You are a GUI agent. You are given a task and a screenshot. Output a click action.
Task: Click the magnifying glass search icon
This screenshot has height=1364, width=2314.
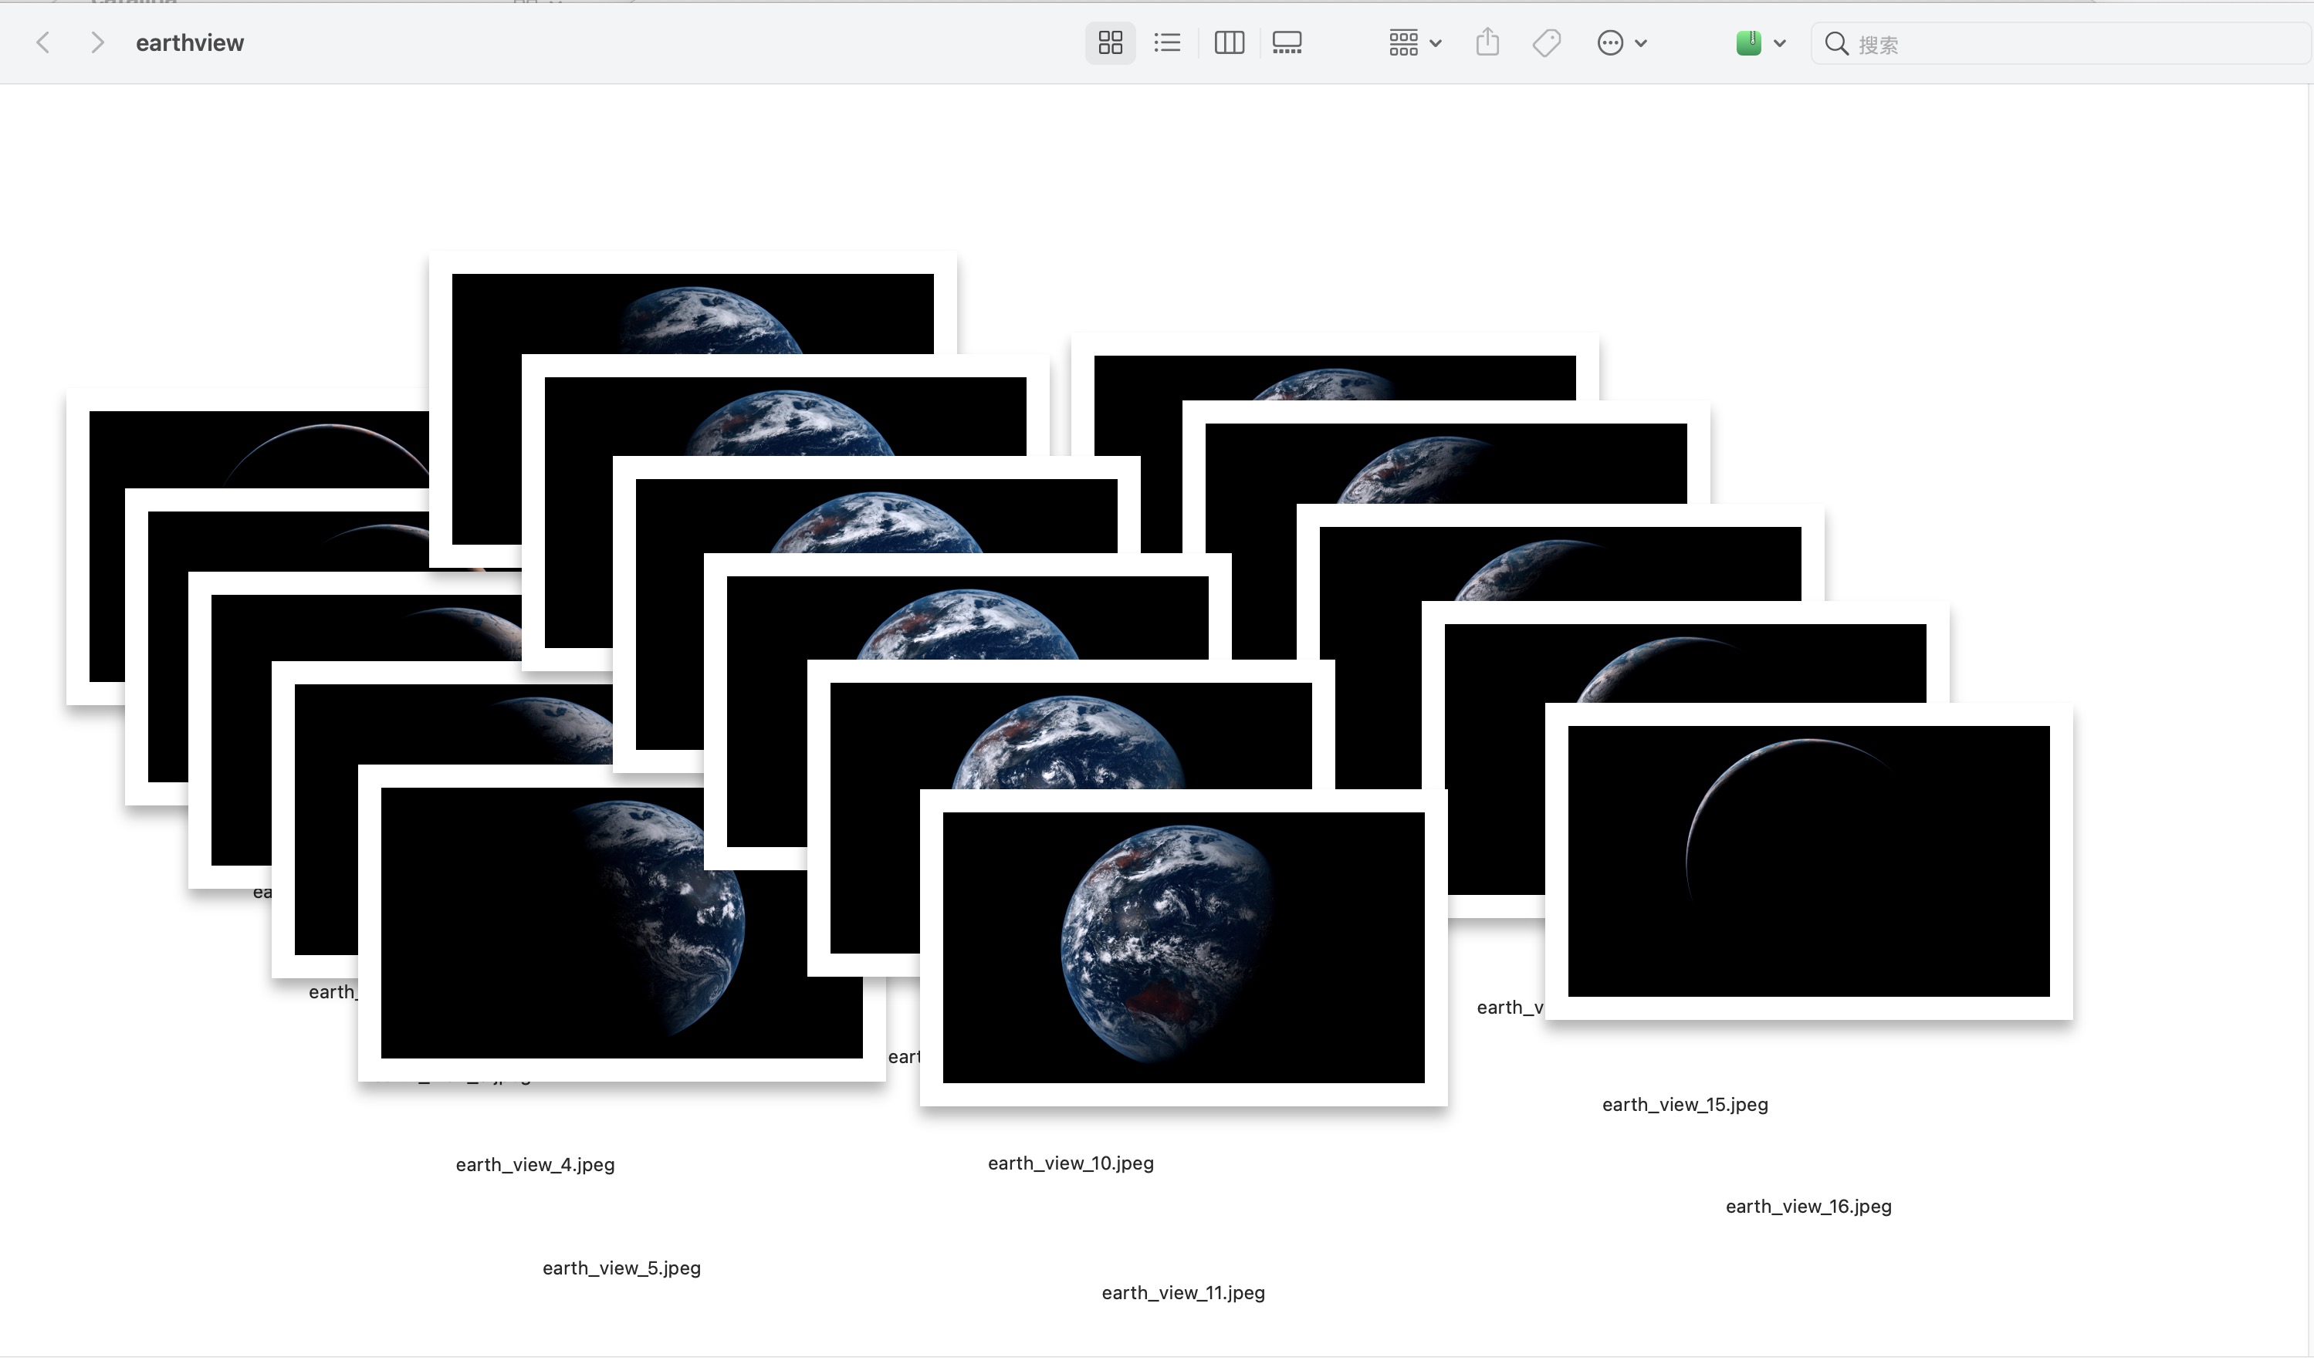[x=1836, y=44]
